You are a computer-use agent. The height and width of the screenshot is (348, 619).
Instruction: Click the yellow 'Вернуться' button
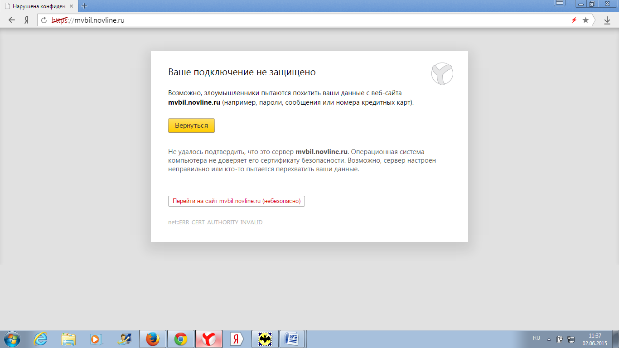point(191,126)
